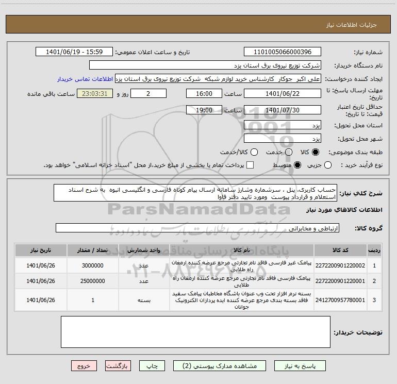The image size is (397, 384).
Task: Open اطلاعات تماس خریدار link
Action: pos(85,79)
